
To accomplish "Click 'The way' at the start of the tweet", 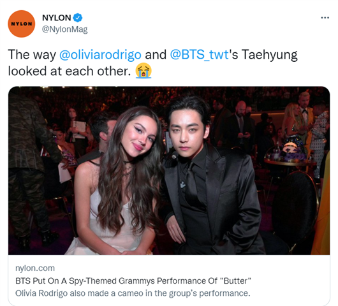I will tap(32, 55).
